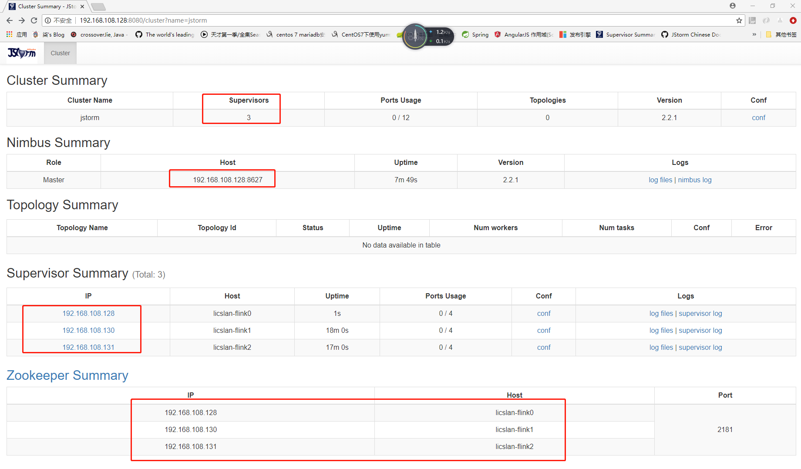Image resolution: width=801 pixels, height=469 pixels.
Task: Open conf for licslan-flink1 supervisor
Action: (x=544, y=330)
